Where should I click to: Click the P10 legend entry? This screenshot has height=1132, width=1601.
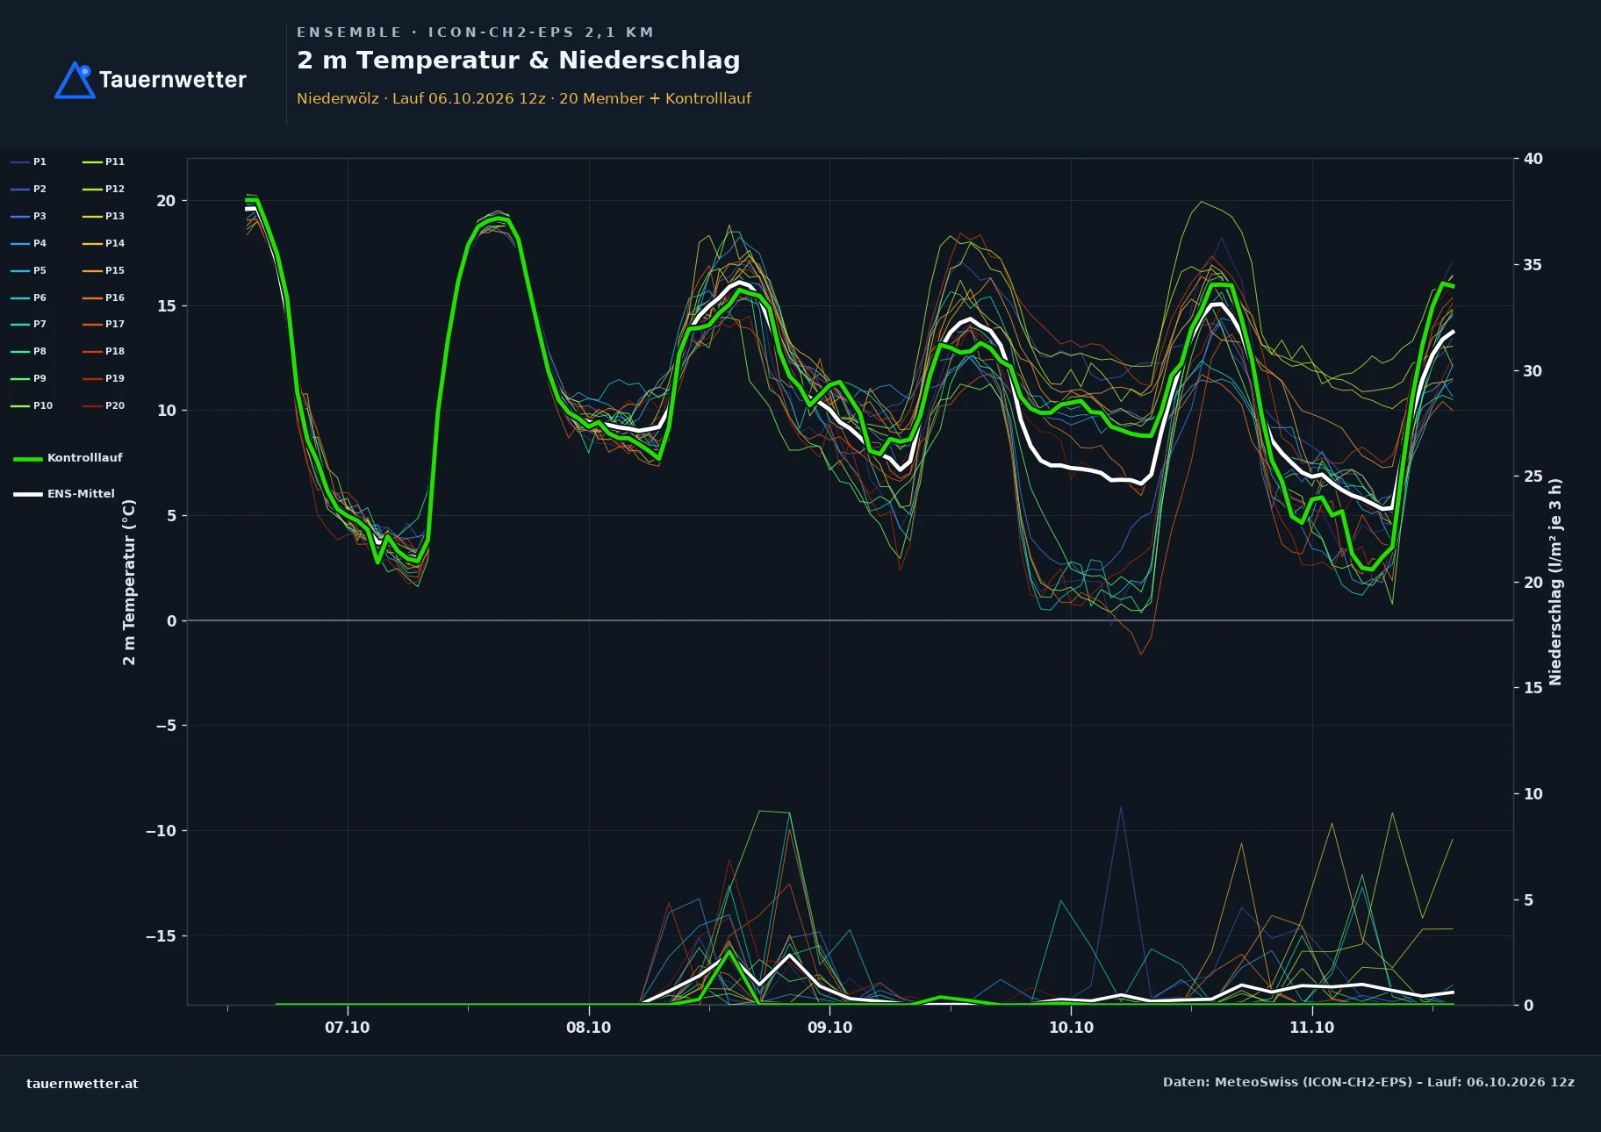point(32,405)
